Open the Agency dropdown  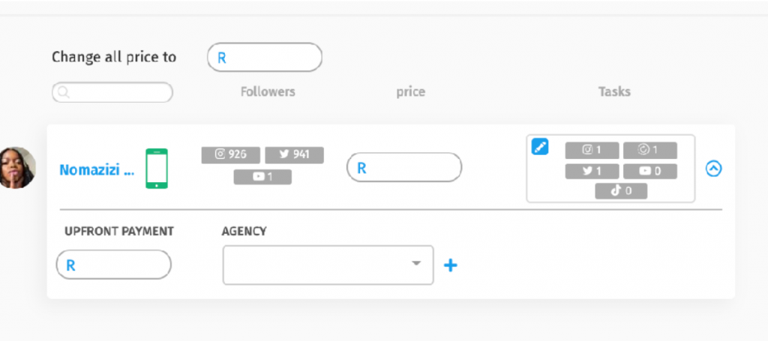click(328, 265)
